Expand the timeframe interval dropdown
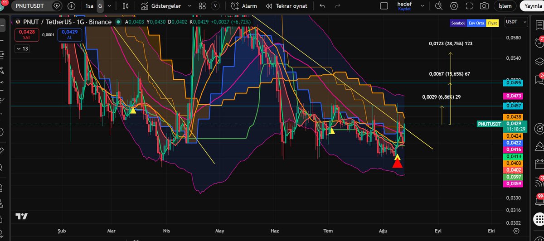Image resolution: width=544 pixels, height=241 pixels. pyautogui.click(x=110, y=6)
